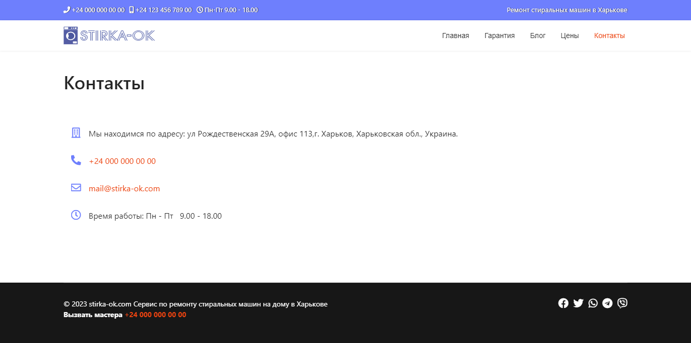Screen dimensions: 691x343
Task: Click the envelope email icon
Action: 76,188
